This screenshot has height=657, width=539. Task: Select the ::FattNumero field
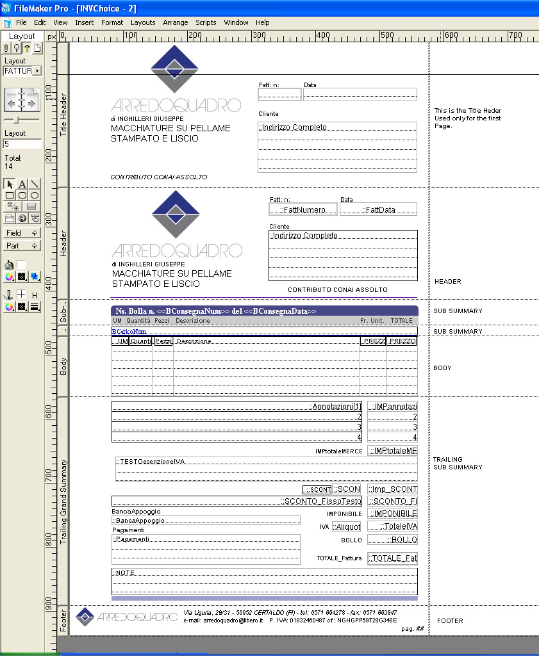tap(303, 209)
